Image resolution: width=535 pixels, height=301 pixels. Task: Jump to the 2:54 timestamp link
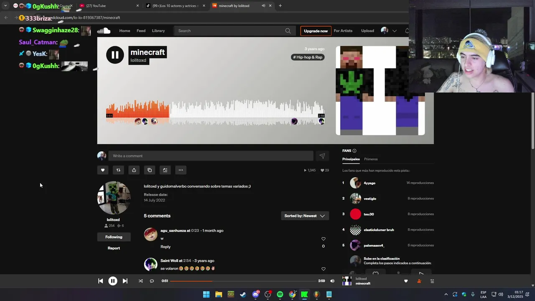[187, 261]
